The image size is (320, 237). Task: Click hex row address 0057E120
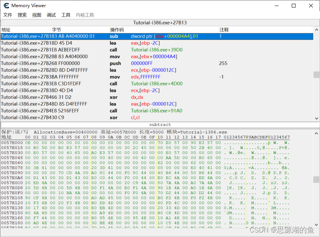click(12, 203)
